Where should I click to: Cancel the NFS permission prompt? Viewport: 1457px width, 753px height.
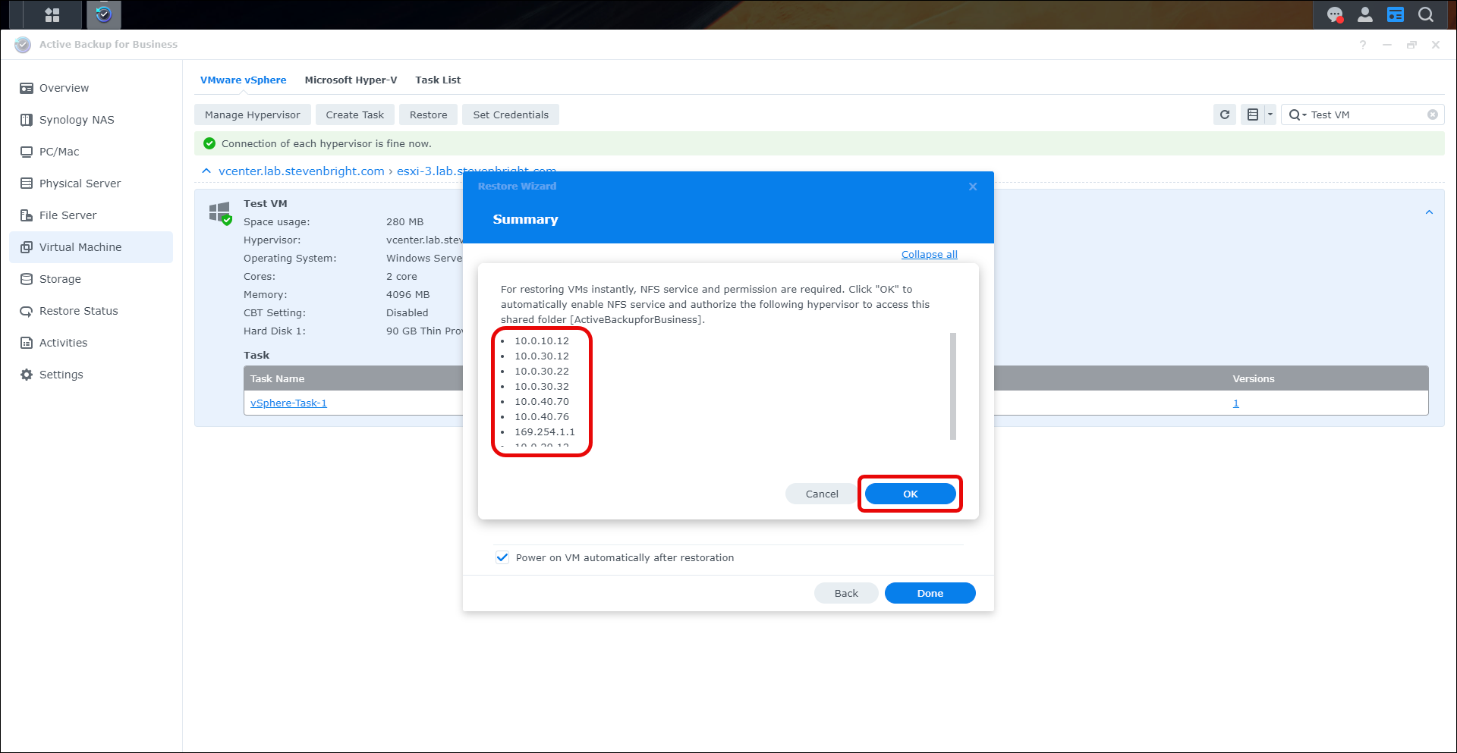[x=821, y=494]
